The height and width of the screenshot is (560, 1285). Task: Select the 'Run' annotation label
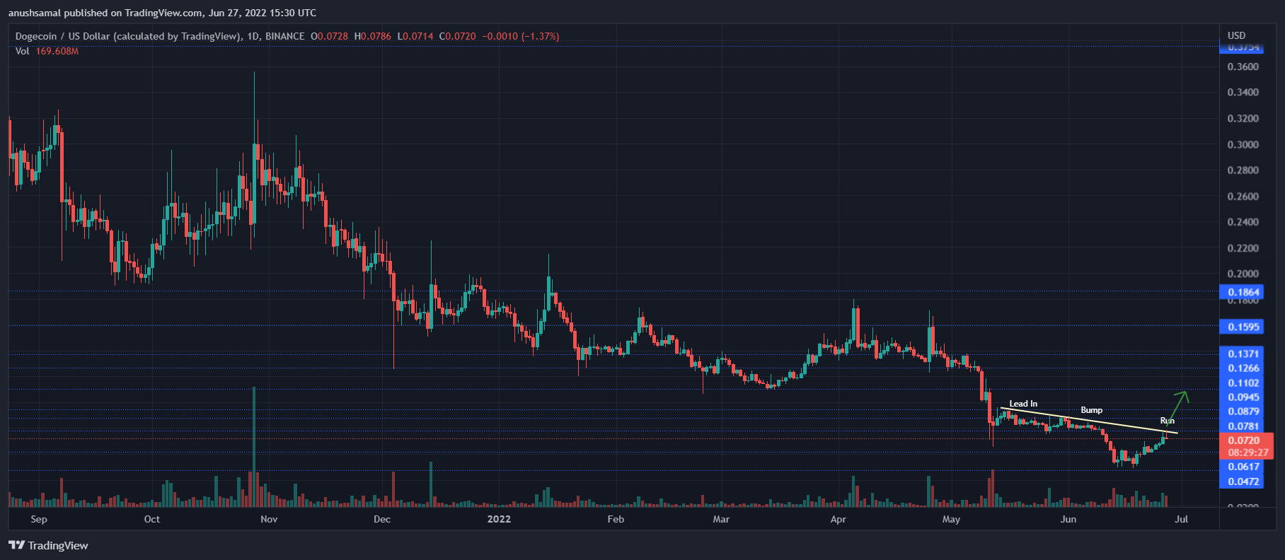(x=1167, y=421)
